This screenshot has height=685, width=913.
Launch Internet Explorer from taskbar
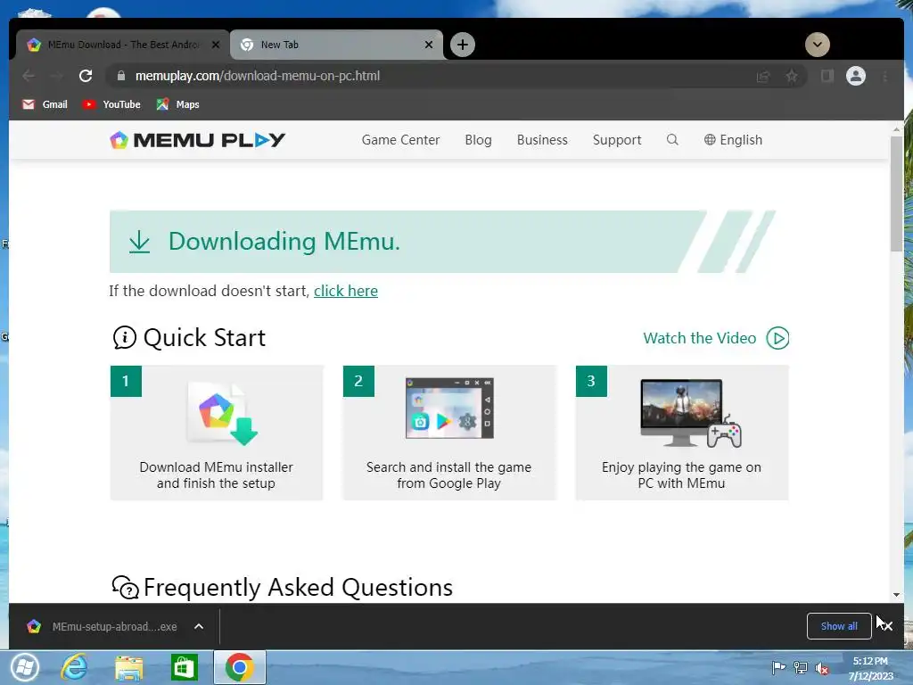coord(75,667)
